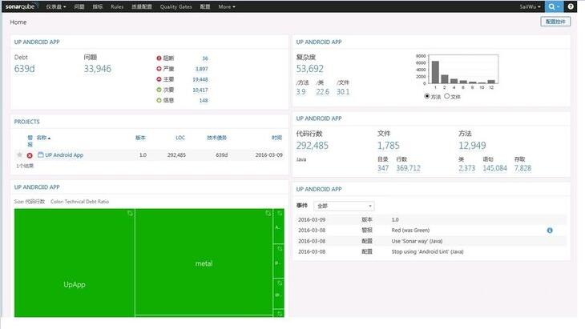Click the tallest bar in complexity chart
585x329 pixels.
(435, 72)
